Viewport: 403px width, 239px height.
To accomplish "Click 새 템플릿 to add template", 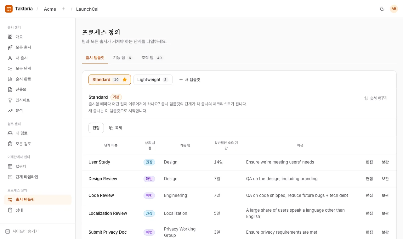I will (x=190, y=80).
